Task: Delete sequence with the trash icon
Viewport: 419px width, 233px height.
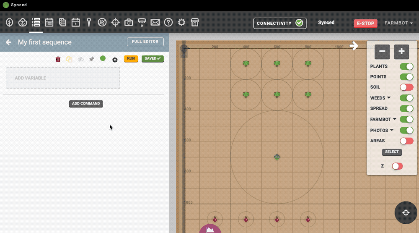Action: tap(58, 59)
